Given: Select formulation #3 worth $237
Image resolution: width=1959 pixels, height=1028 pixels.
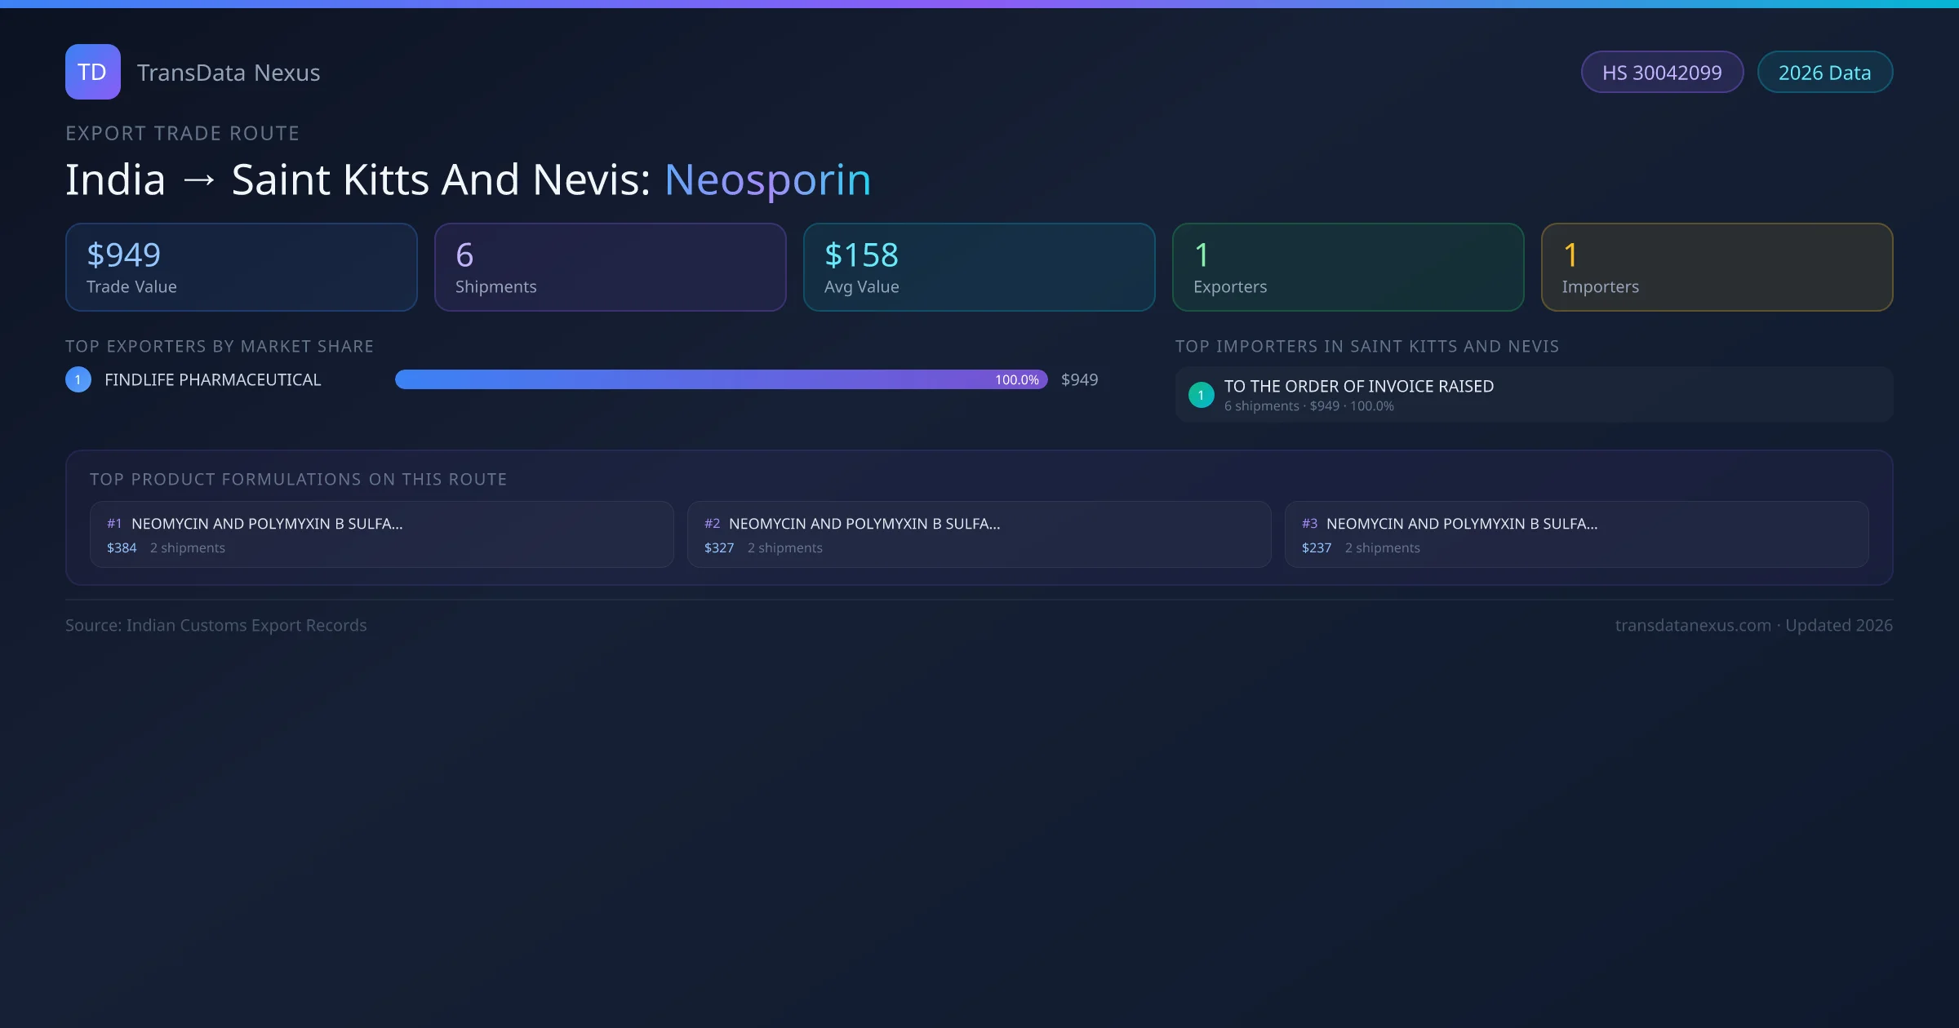Looking at the screenshot, I should coord(1576,534).
